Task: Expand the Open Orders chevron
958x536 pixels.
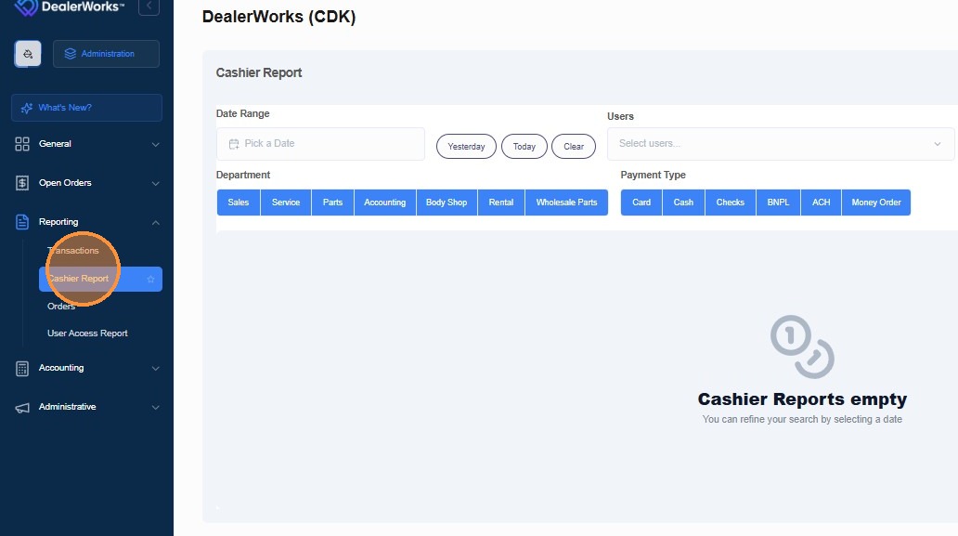Action: pos(155,183)
